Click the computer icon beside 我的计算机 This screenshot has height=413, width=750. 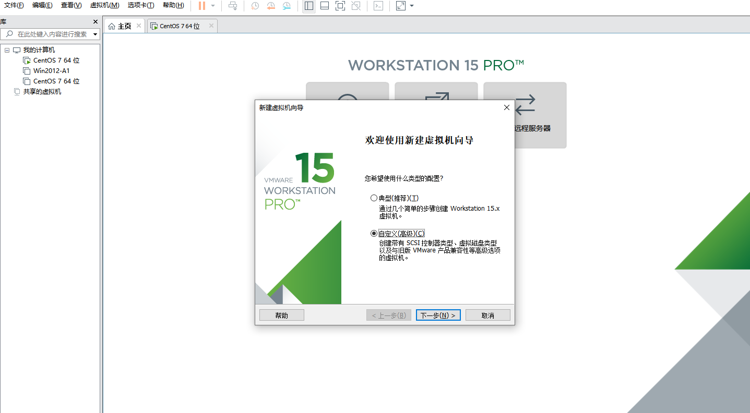pyautogui.click(x=17, y=50)
